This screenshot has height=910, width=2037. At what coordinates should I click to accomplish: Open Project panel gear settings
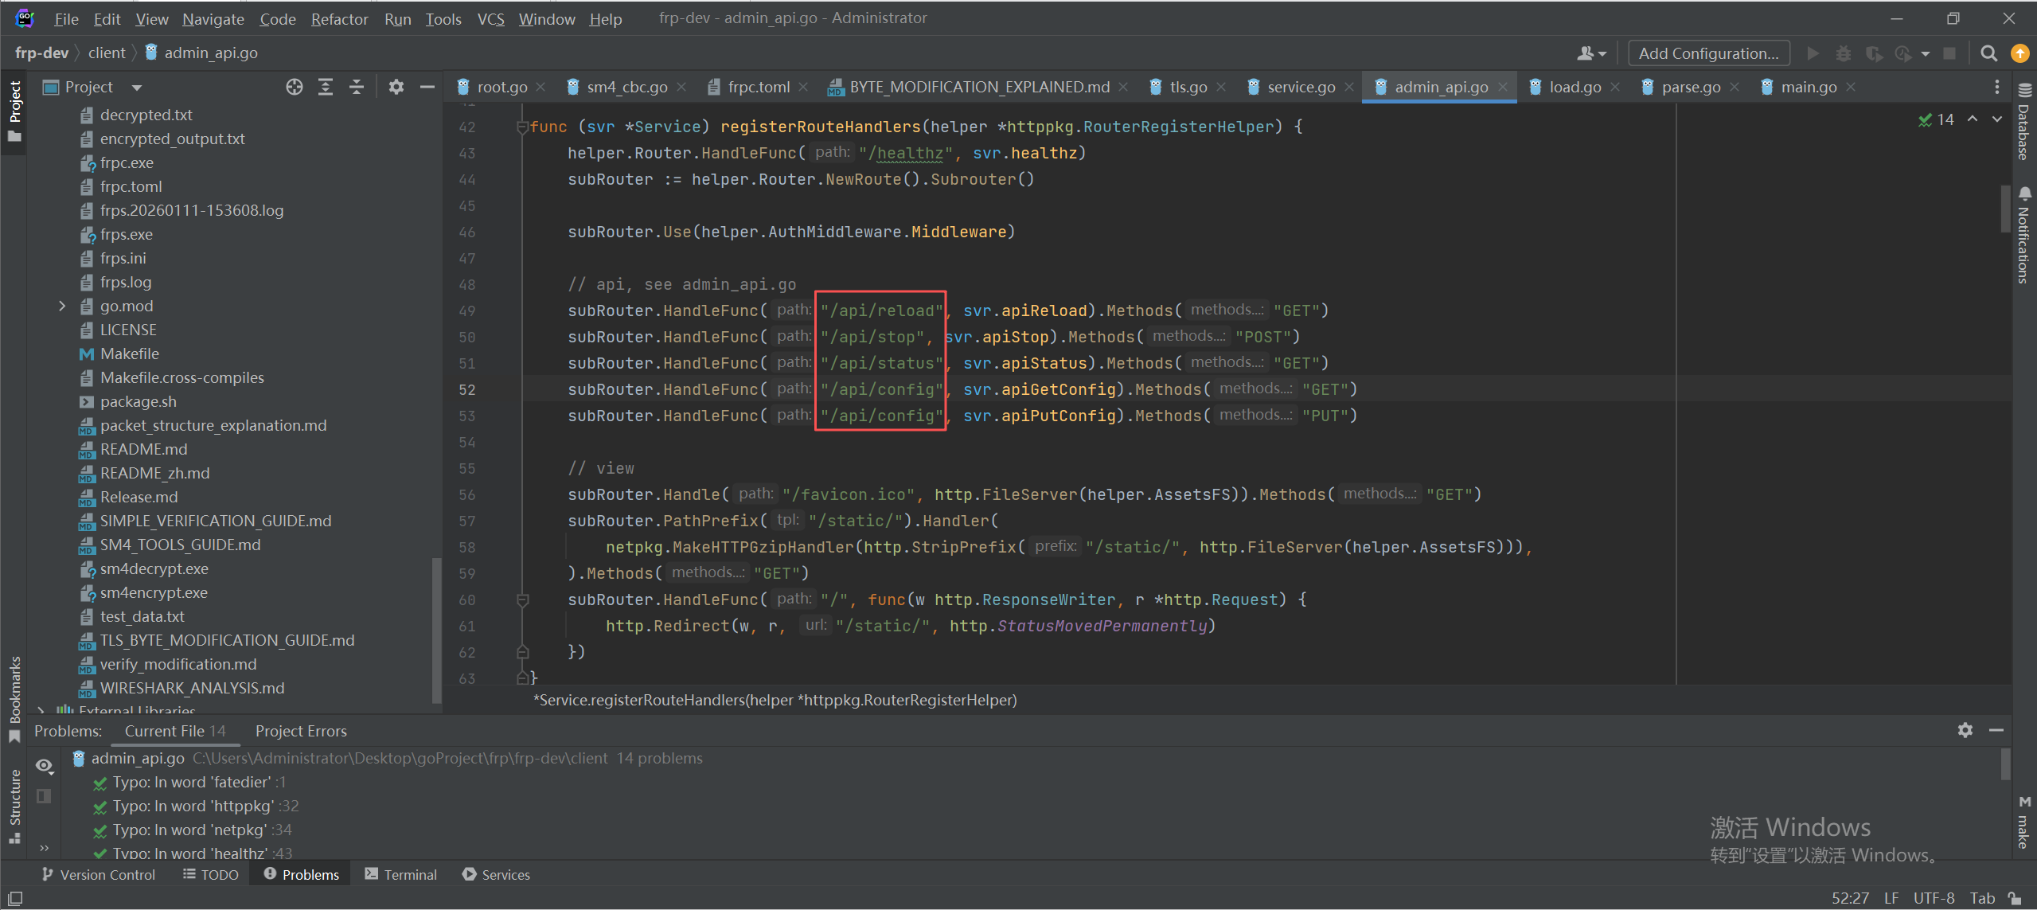396,87
